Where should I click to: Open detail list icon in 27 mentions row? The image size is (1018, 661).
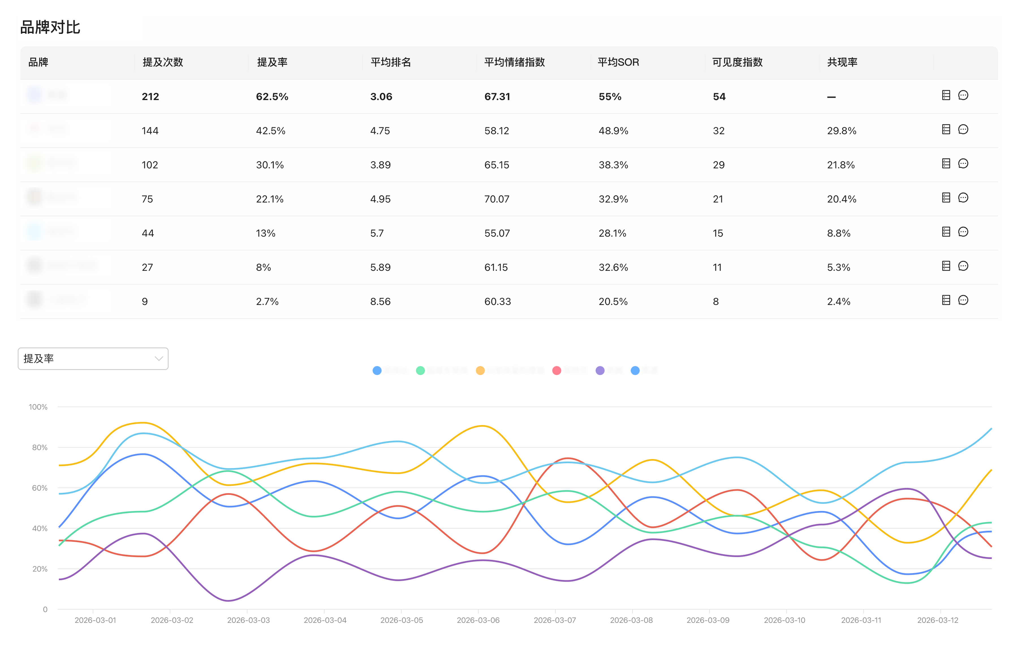coord(946,266)
